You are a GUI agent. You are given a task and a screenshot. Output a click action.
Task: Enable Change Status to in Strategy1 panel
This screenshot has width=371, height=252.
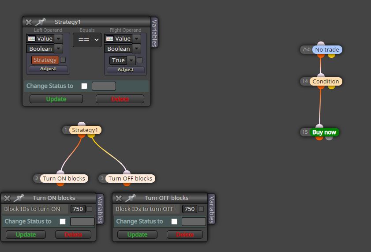pyautogui.click(x=84, y=86)
